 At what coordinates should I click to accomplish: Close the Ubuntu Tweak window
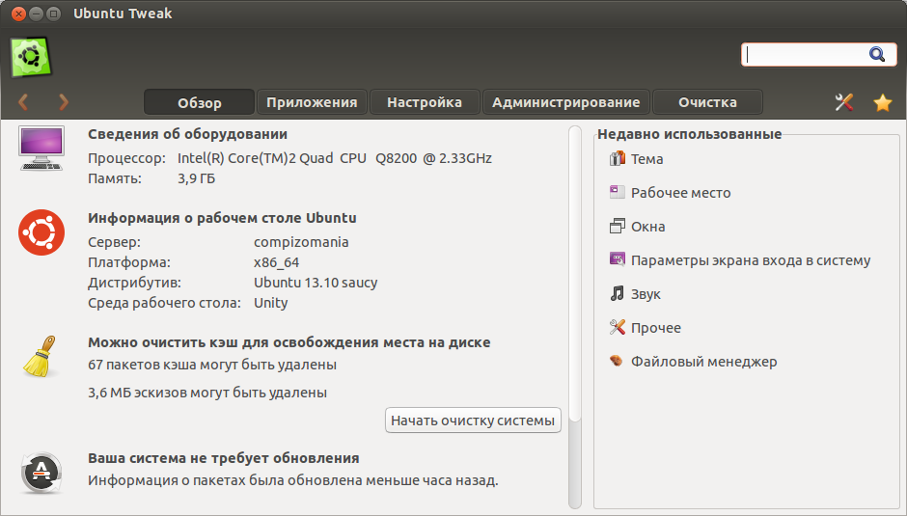[x=18, y=14]
